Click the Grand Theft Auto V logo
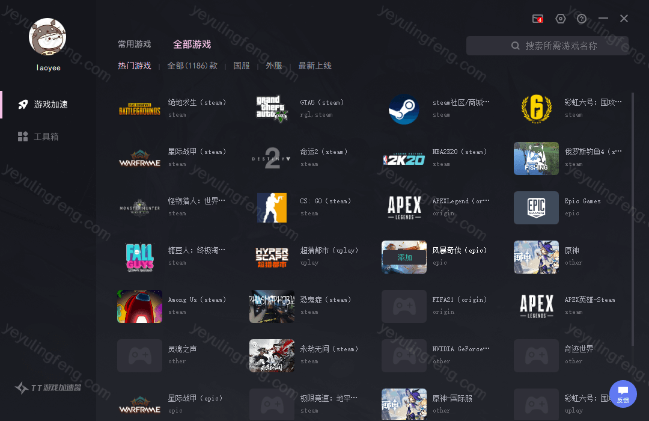This screenshot has width=649, height=421. pyautogui.click(x=272, y=109)
